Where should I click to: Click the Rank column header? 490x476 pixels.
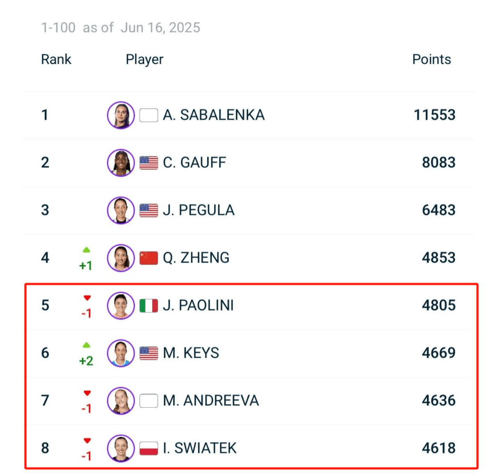(x=56, y=59)
